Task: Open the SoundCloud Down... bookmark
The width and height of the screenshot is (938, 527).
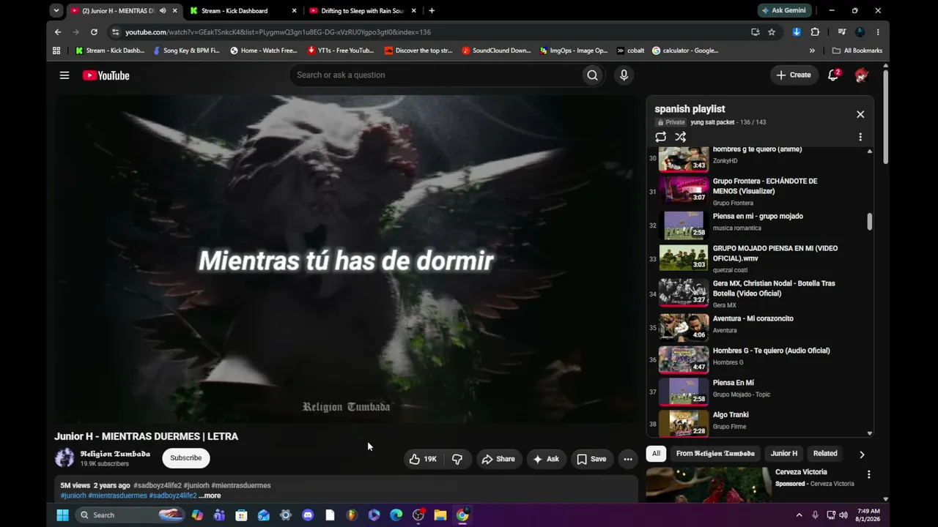Action: pos(496,51)
